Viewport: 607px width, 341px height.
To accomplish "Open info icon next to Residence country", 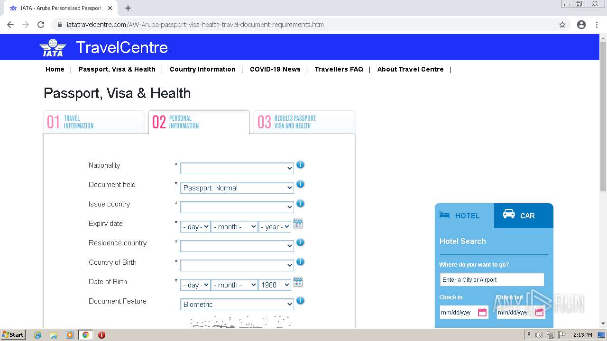I will (300, 242).
